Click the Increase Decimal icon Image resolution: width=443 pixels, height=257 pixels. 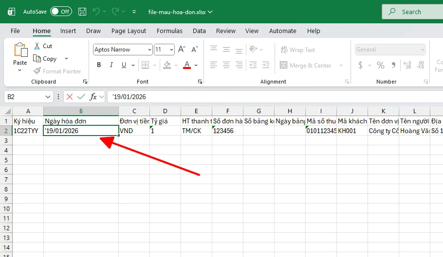pos(407,66)
